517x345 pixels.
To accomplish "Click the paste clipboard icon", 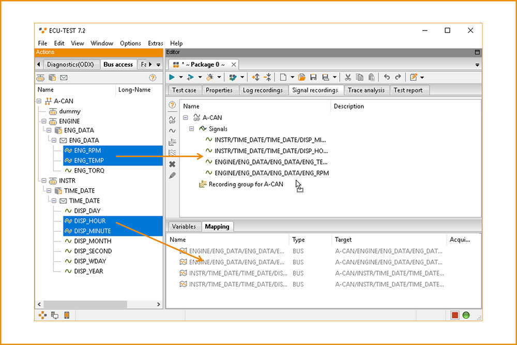I will 372,77.
